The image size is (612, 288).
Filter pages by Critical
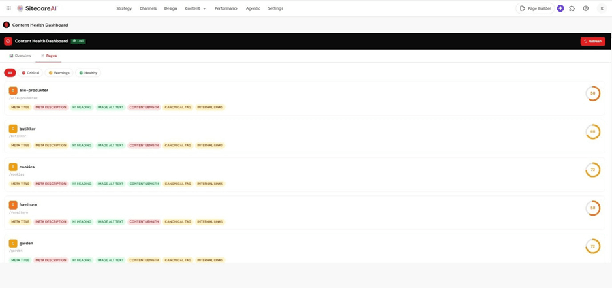(31, 72)
